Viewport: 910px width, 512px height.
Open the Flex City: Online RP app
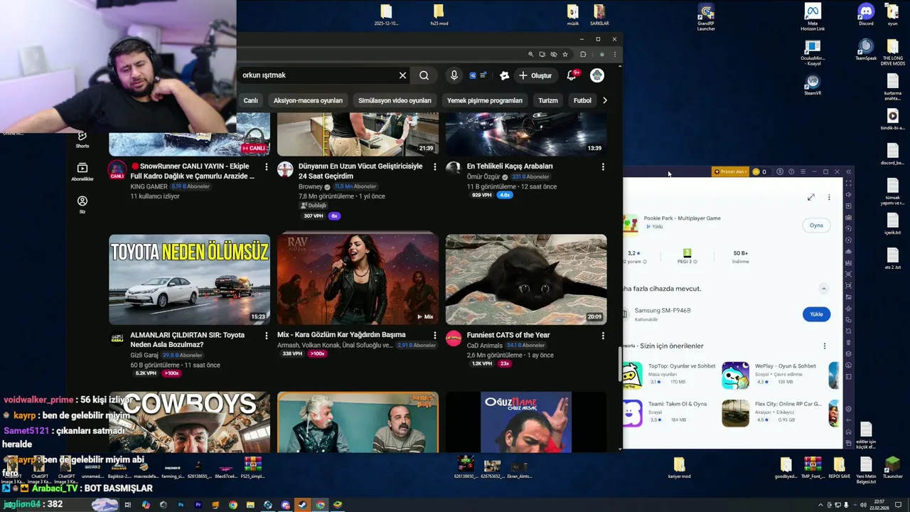point(771,412)
